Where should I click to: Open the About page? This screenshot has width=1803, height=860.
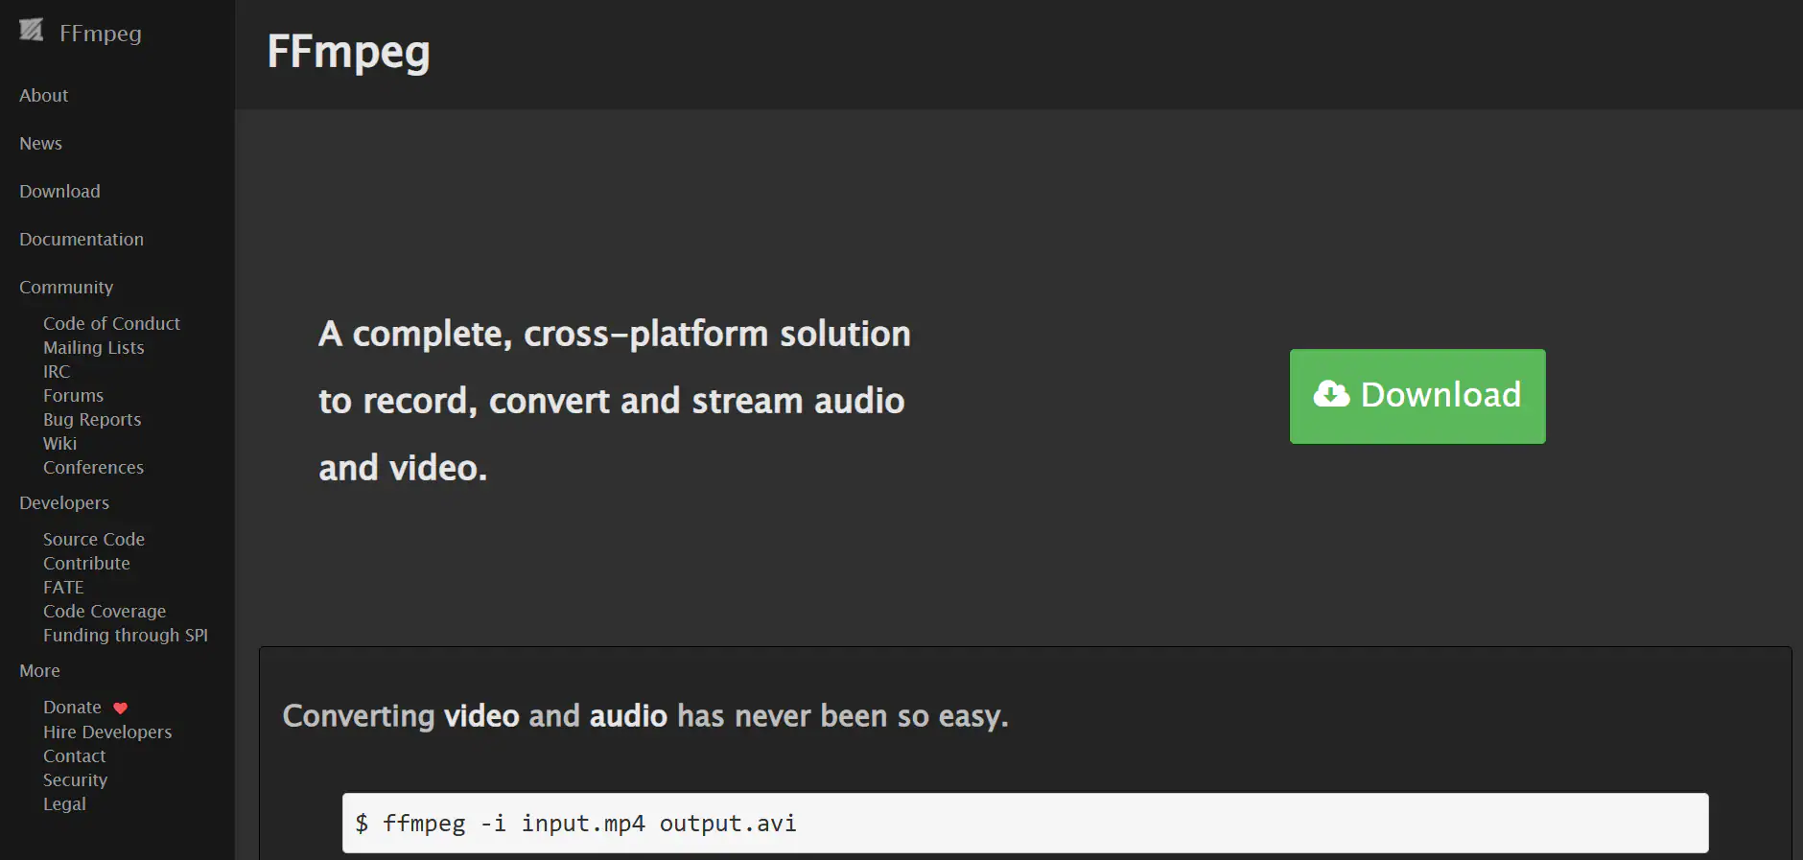[x=44, y=96]
